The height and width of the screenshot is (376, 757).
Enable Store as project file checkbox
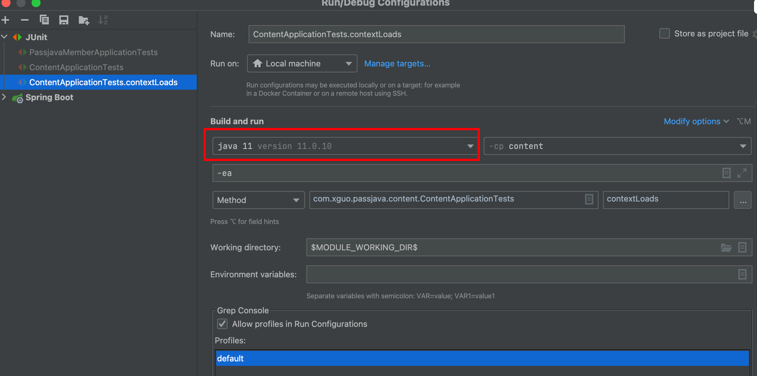click(x=664, y=34)
